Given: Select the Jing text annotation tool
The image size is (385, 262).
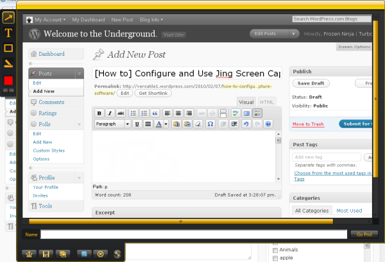Looking at the screenshot, I should coord(8,33).
